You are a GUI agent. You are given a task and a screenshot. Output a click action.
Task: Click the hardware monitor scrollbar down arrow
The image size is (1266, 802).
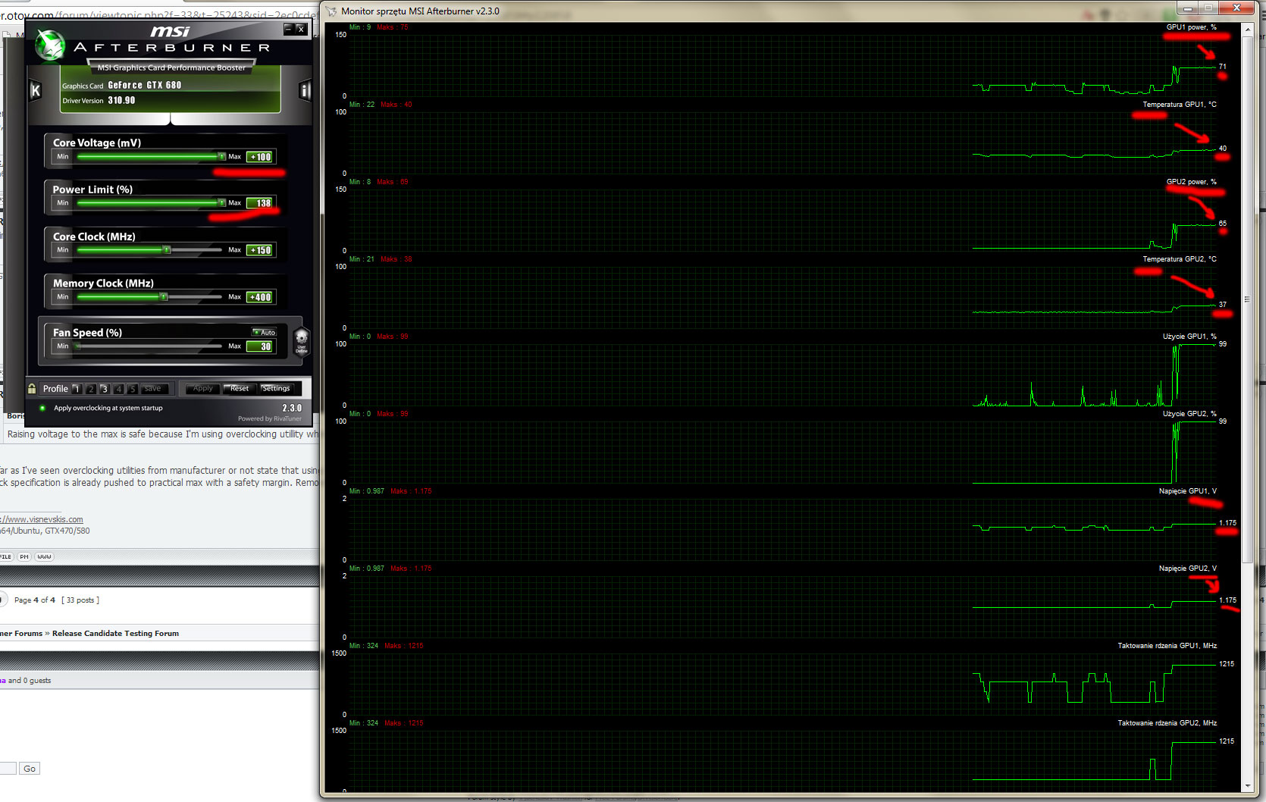coord(1247,786)
